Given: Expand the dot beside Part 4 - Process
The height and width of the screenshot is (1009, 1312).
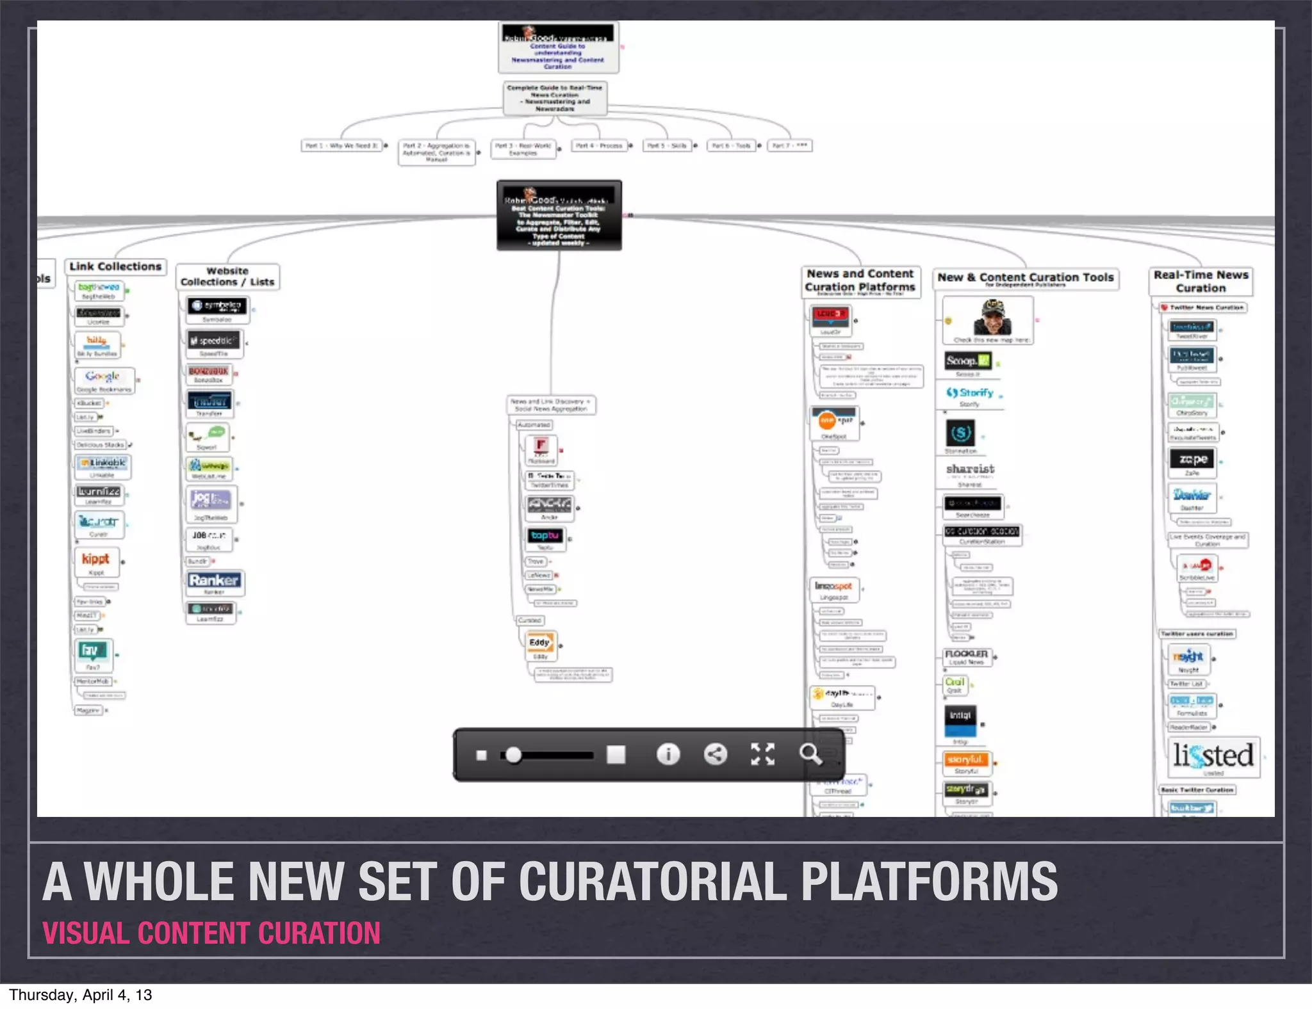Looking at the screenshot, I should pyautogui.click(x=630, y=146).
